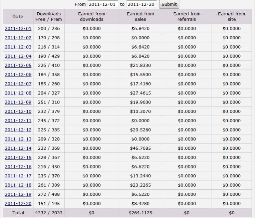Viewport: 255px width, 218px height.
Task: Click the From date field 2011-12-01
Action: 103,4
